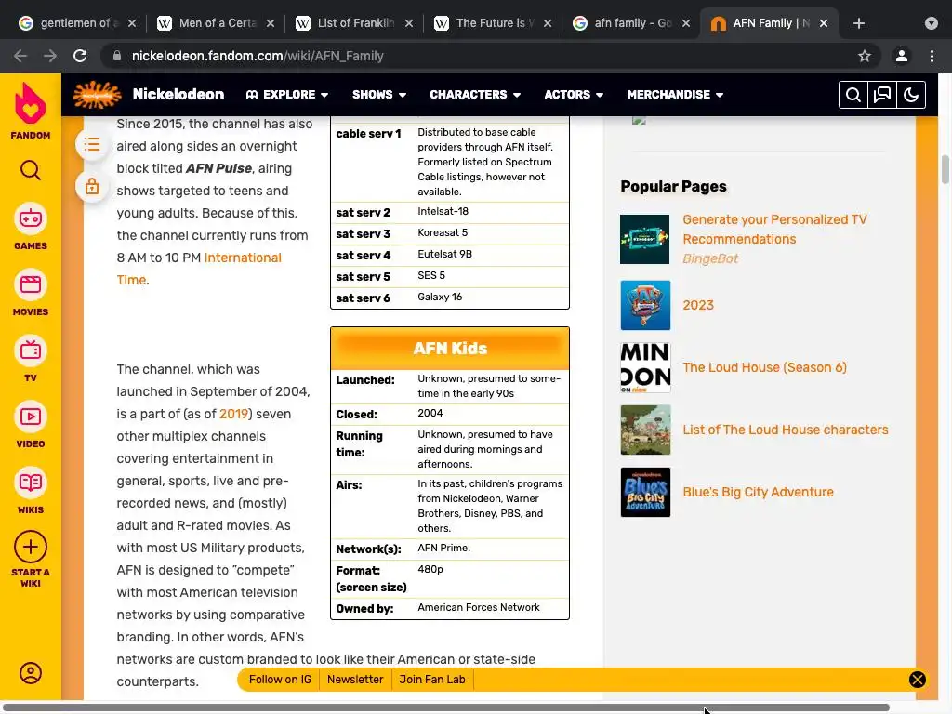Bookmark this page with the star
This screenshot has width=952, height=714.
click(x=865, y=56)
